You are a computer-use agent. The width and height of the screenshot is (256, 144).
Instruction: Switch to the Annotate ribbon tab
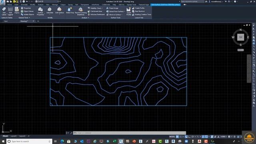click(x=24, y=5)
